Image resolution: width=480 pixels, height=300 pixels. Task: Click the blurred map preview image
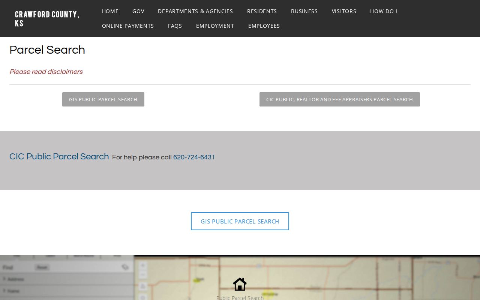point(240,277)
